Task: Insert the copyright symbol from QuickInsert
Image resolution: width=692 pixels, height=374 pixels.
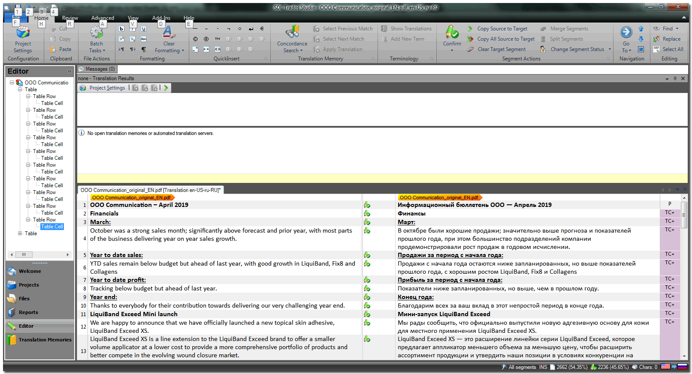Action: coord(195,39)
